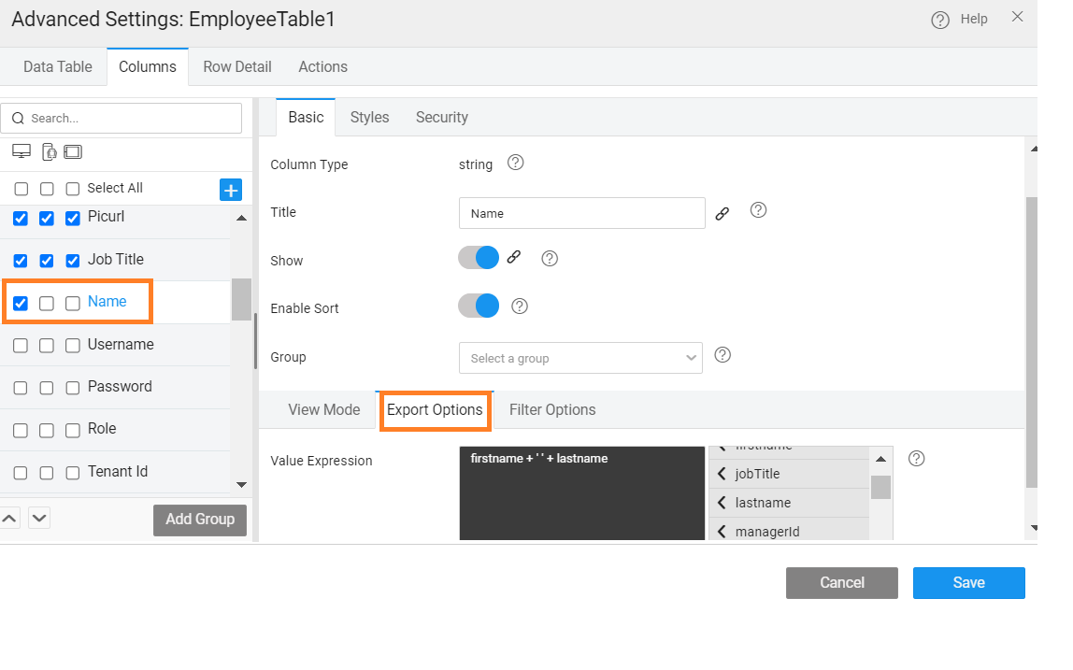Insert lastname field using its arrow
Image resolution: width=1073 pixels, height=670 pixels.
(x=722, y=503)
